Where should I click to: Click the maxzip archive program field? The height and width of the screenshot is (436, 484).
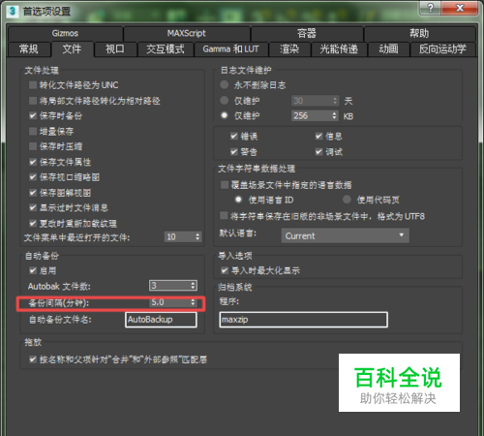[304, 320]
